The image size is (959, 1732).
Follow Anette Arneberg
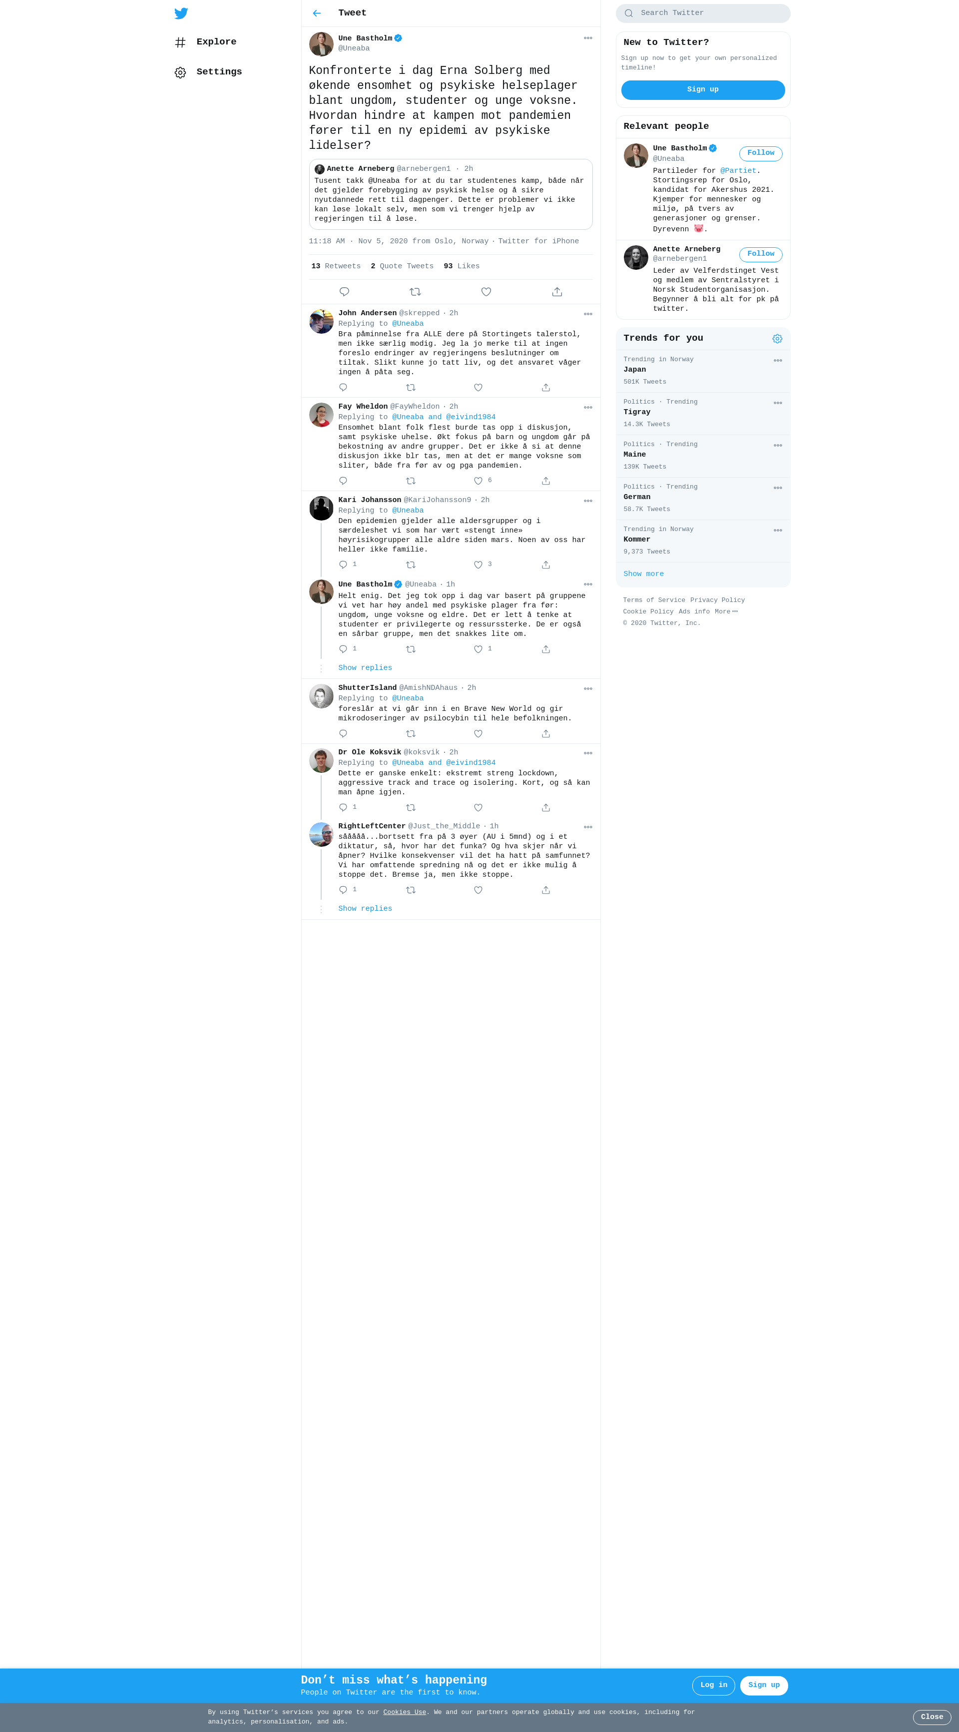point(761,254)
